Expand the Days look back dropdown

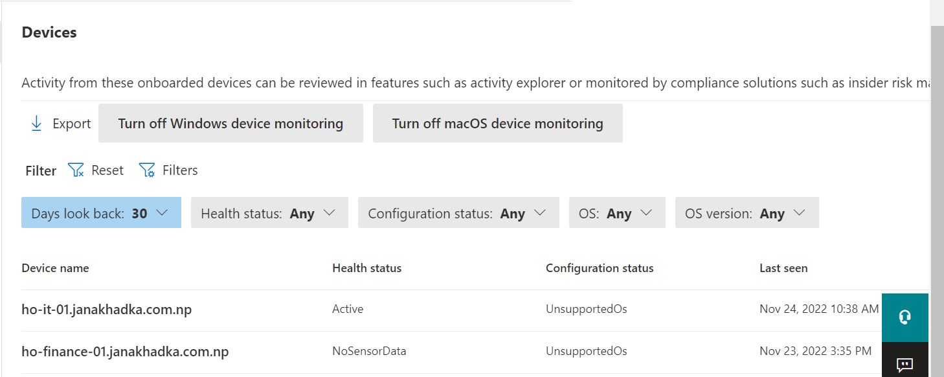pyautogui.click(x=101, y=213)
